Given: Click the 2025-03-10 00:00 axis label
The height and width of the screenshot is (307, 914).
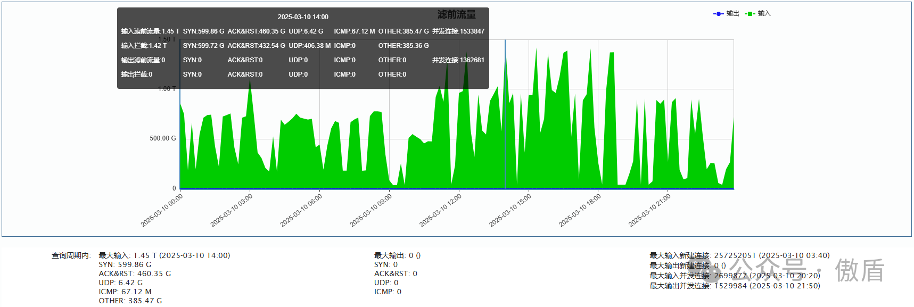Looking at the screenshot, I should pos(162,210).
